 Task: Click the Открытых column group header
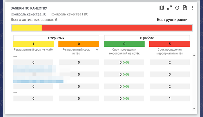pyautogui.click(x=56, y=38)
